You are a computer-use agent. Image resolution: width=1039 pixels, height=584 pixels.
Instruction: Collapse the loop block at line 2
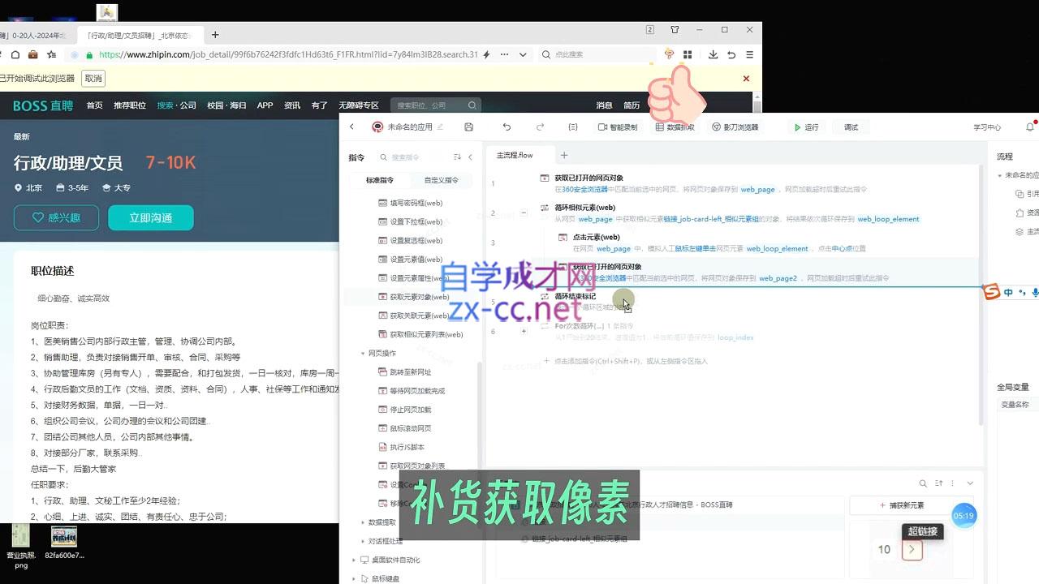pyautogui.click(x=524, y=213)
